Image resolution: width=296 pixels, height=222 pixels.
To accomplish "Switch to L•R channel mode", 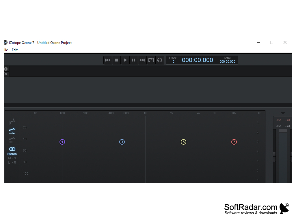I will pos(12,163).
